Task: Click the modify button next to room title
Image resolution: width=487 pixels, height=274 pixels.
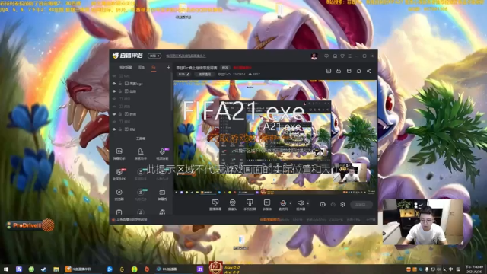Action: 225,68
